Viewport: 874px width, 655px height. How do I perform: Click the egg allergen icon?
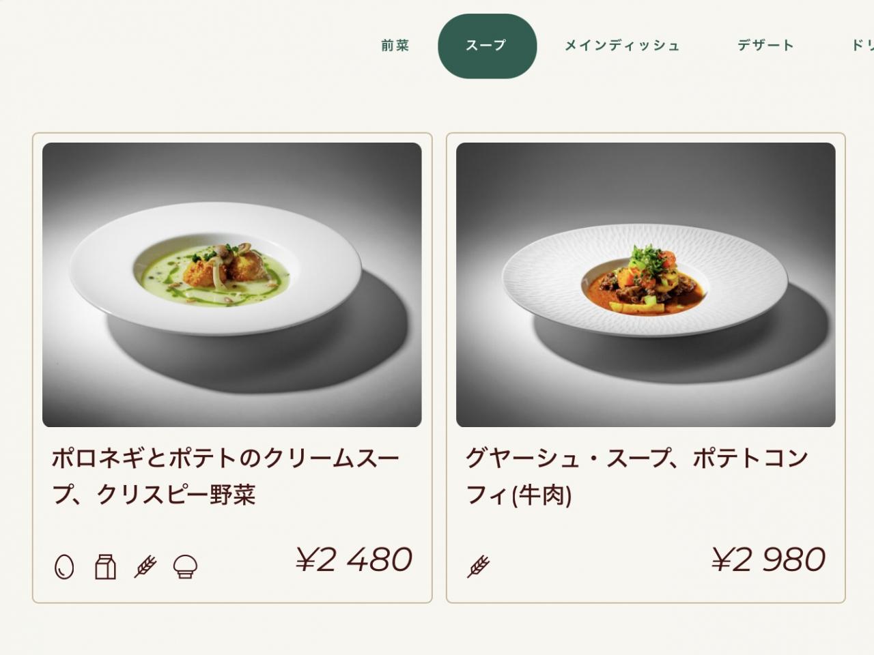coord(64,566)
